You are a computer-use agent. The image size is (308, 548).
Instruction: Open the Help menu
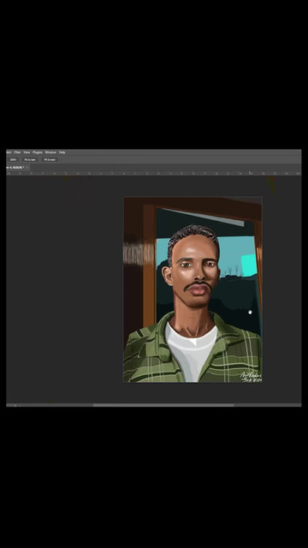coord(62,152)
